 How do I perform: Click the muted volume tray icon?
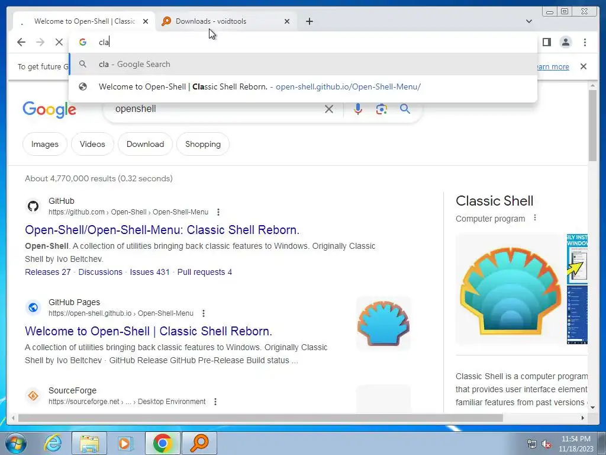pos(546,444)
